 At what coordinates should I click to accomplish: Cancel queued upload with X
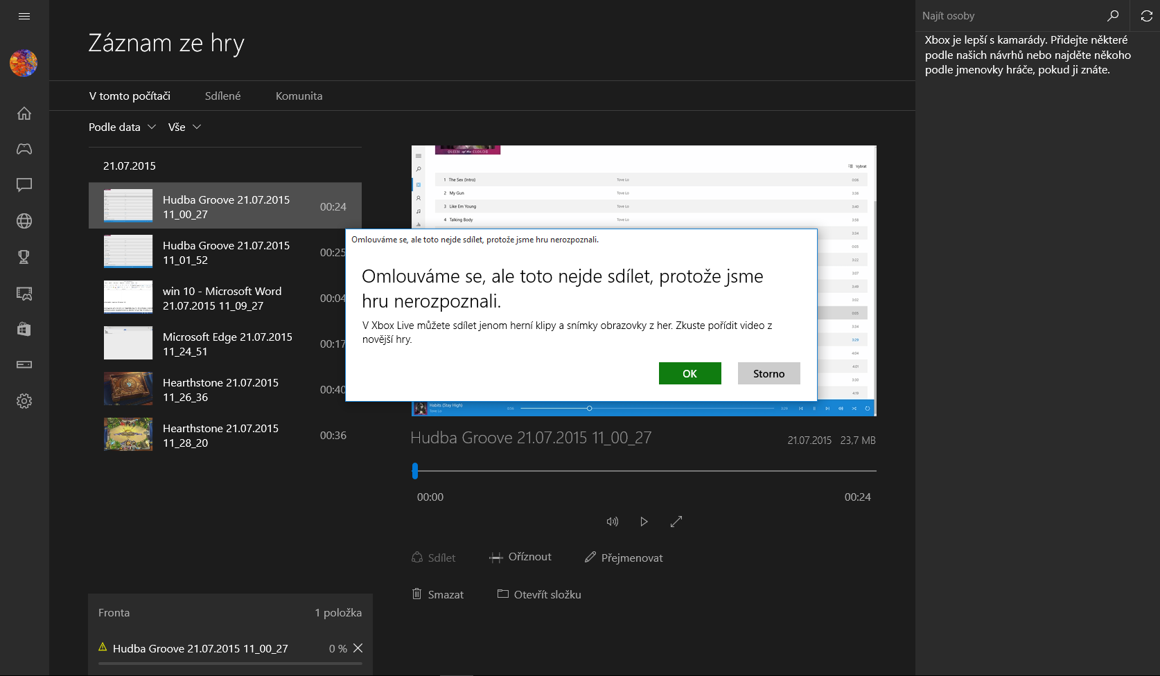[358, 648]
